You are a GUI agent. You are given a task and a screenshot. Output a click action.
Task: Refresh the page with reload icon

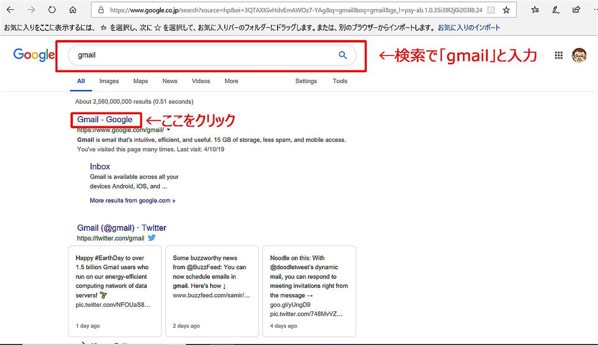52,10
